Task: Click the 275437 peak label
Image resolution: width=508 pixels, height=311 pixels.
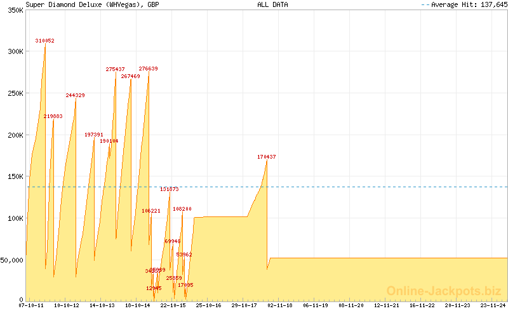Action: (115, 69)
